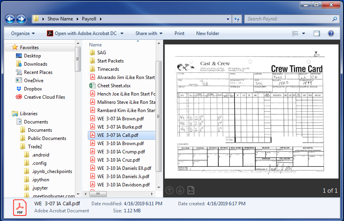The width and height of the screenshot is (344, 221).
Task: Click the Back navigation arrow
Action: [10, 19]
